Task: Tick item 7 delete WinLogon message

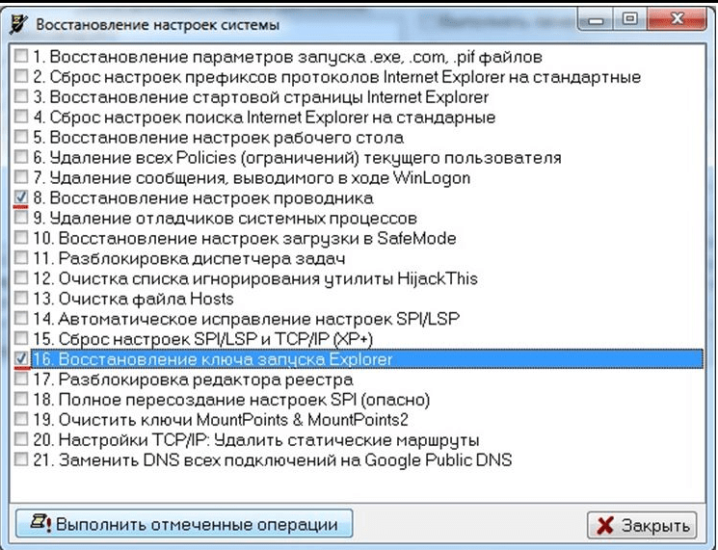Action: 20,176
